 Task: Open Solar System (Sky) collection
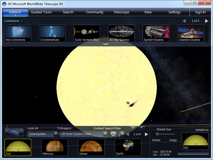point(87,34)
